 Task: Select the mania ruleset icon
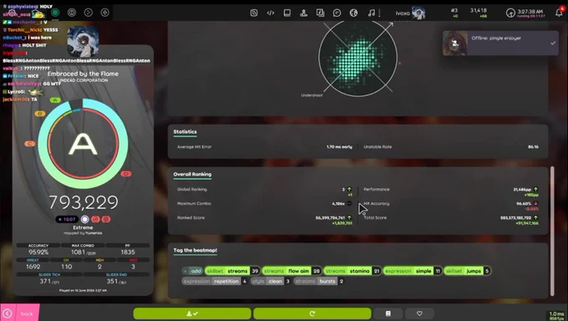tap(105, 13)
